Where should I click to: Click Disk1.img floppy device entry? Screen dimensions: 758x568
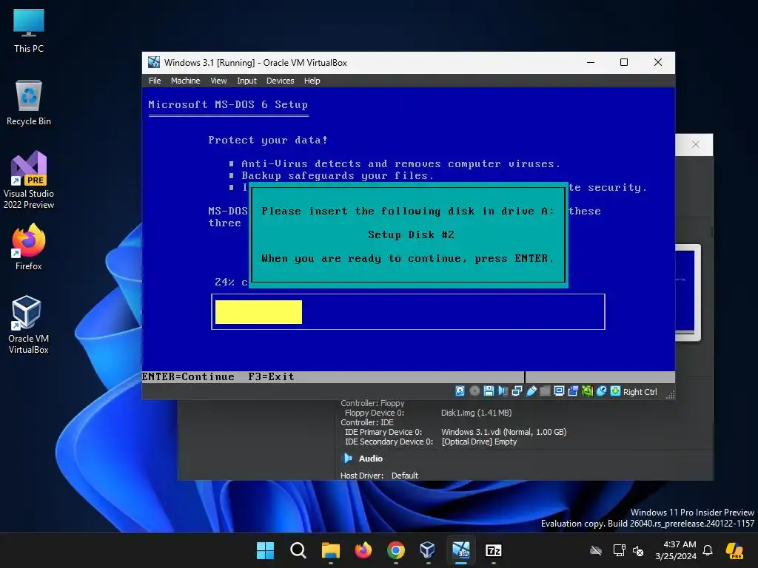click(x=476, y=413)
